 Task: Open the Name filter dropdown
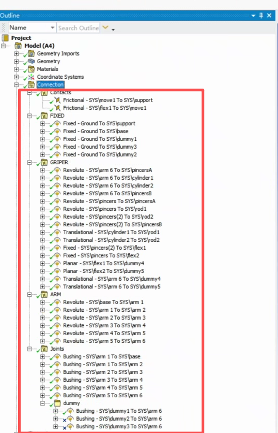pos(52,28)
